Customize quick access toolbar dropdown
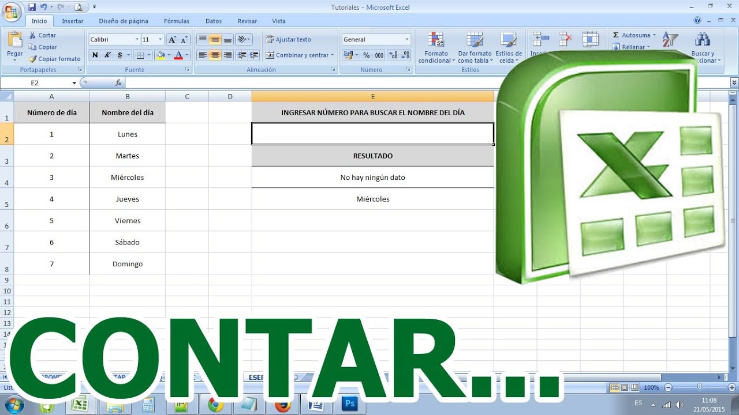Screen dimensions: 739x415 (94, 7)
